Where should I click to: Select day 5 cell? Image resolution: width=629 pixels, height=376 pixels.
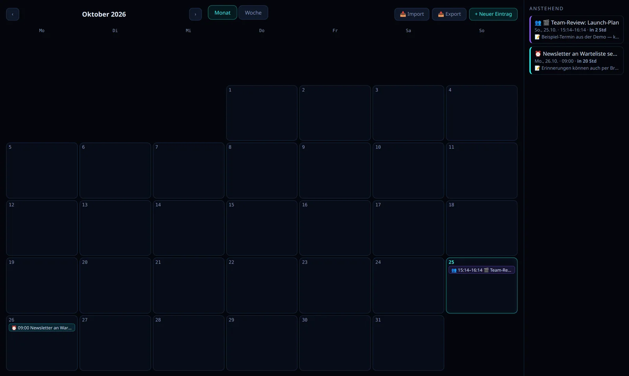click(42, 170)
